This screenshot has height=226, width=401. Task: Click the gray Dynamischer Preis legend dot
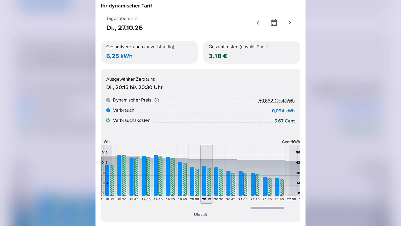pyautogui.click(x=108, y=100)
